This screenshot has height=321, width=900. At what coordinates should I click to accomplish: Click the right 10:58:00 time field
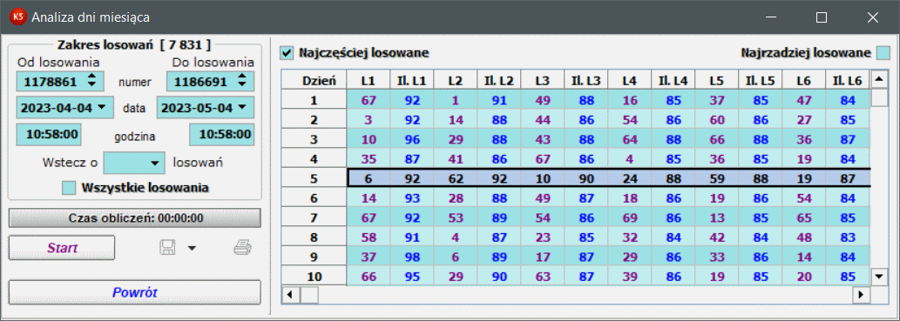221,134
